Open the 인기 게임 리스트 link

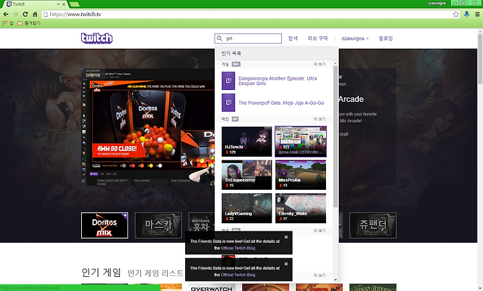click(x=156, y=273)
